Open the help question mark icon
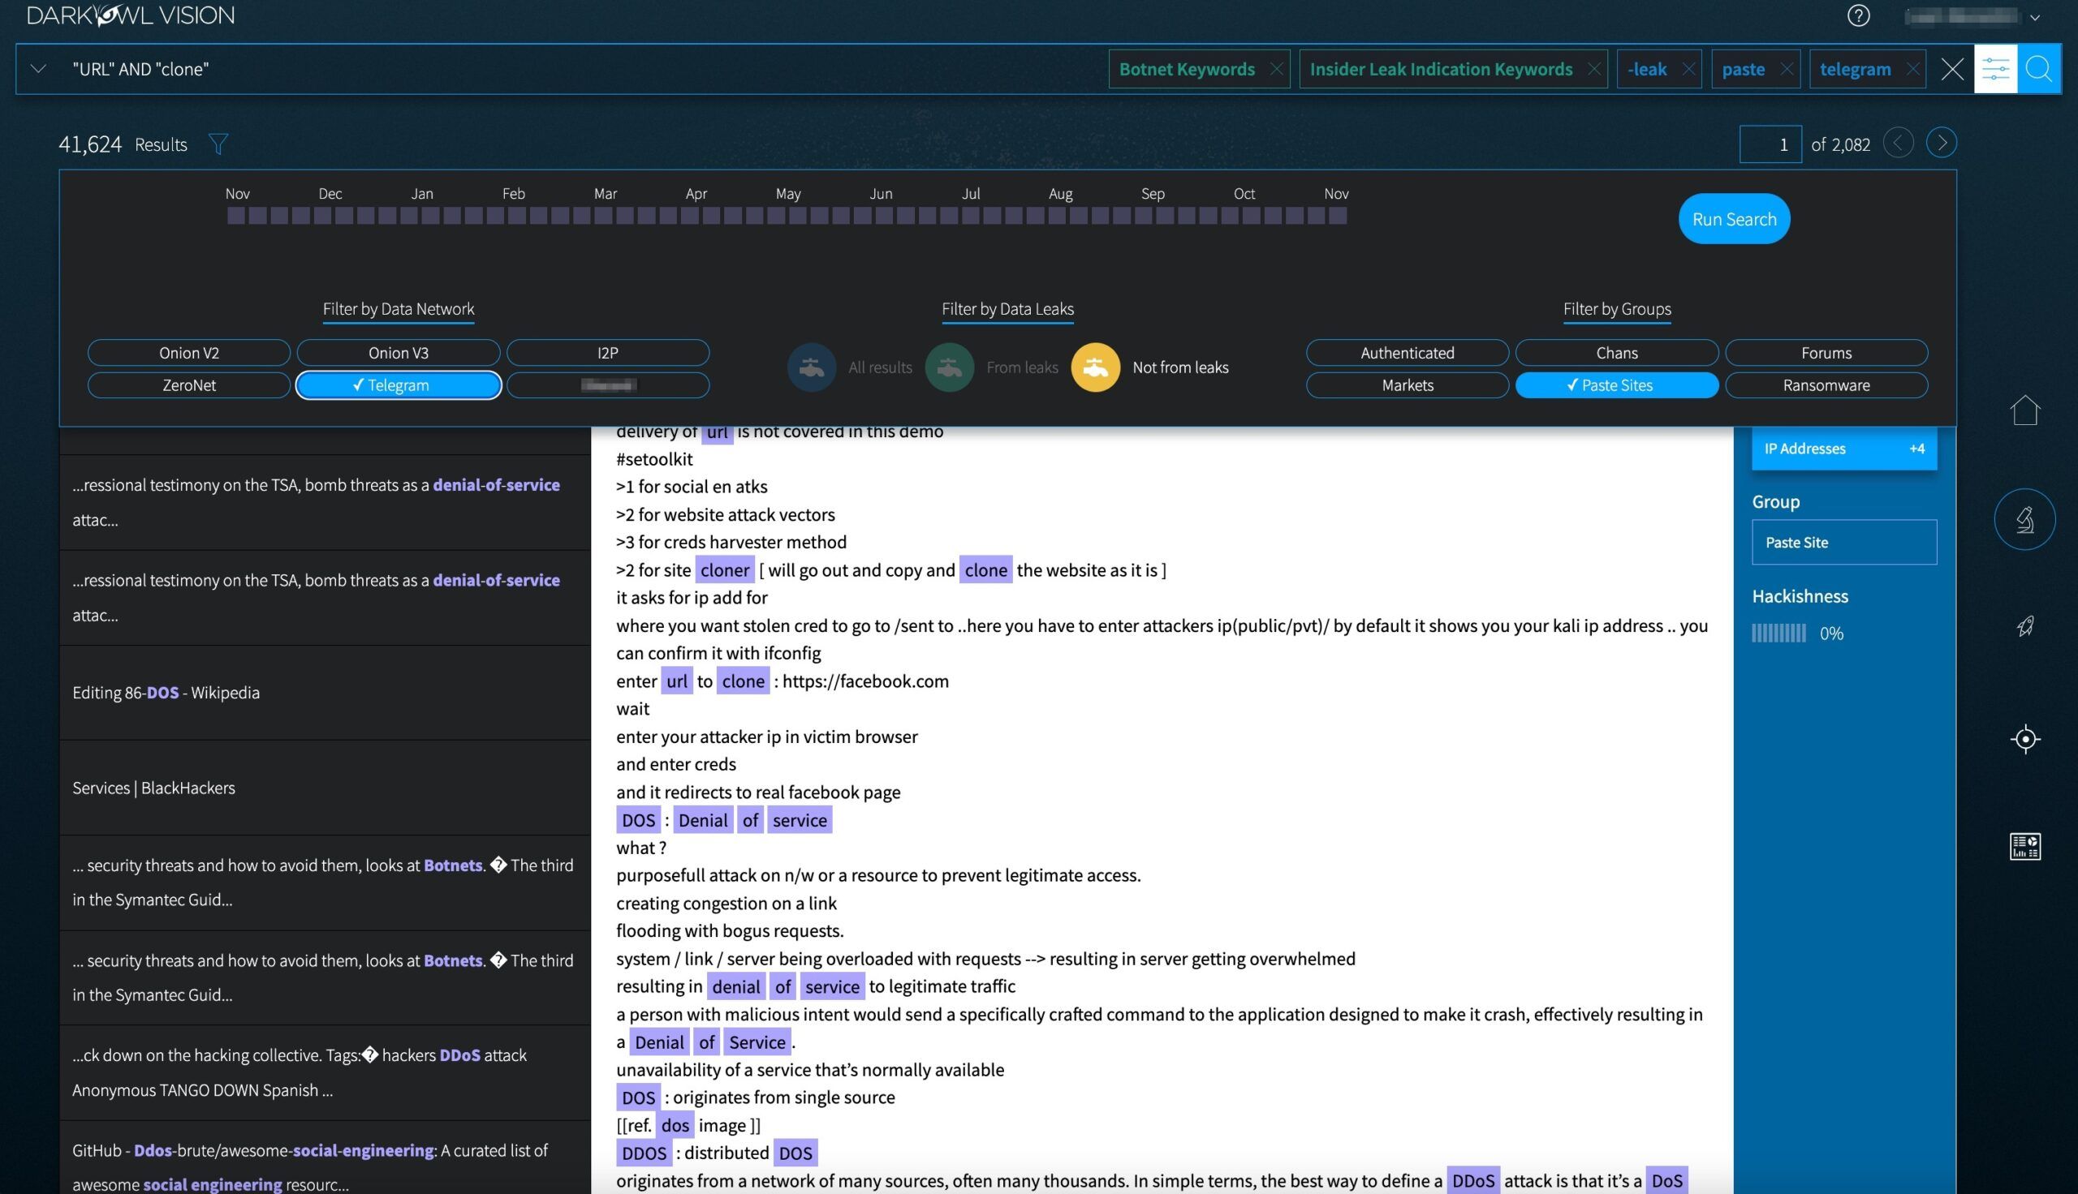 1860,15
